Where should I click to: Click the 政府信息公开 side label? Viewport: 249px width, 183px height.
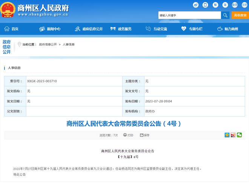7,47
